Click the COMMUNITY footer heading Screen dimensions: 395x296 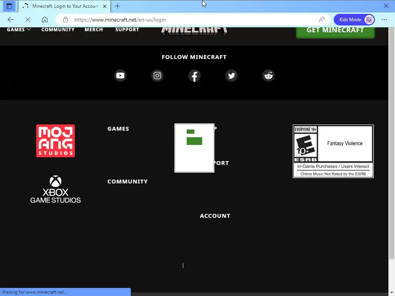pos(127,182)
